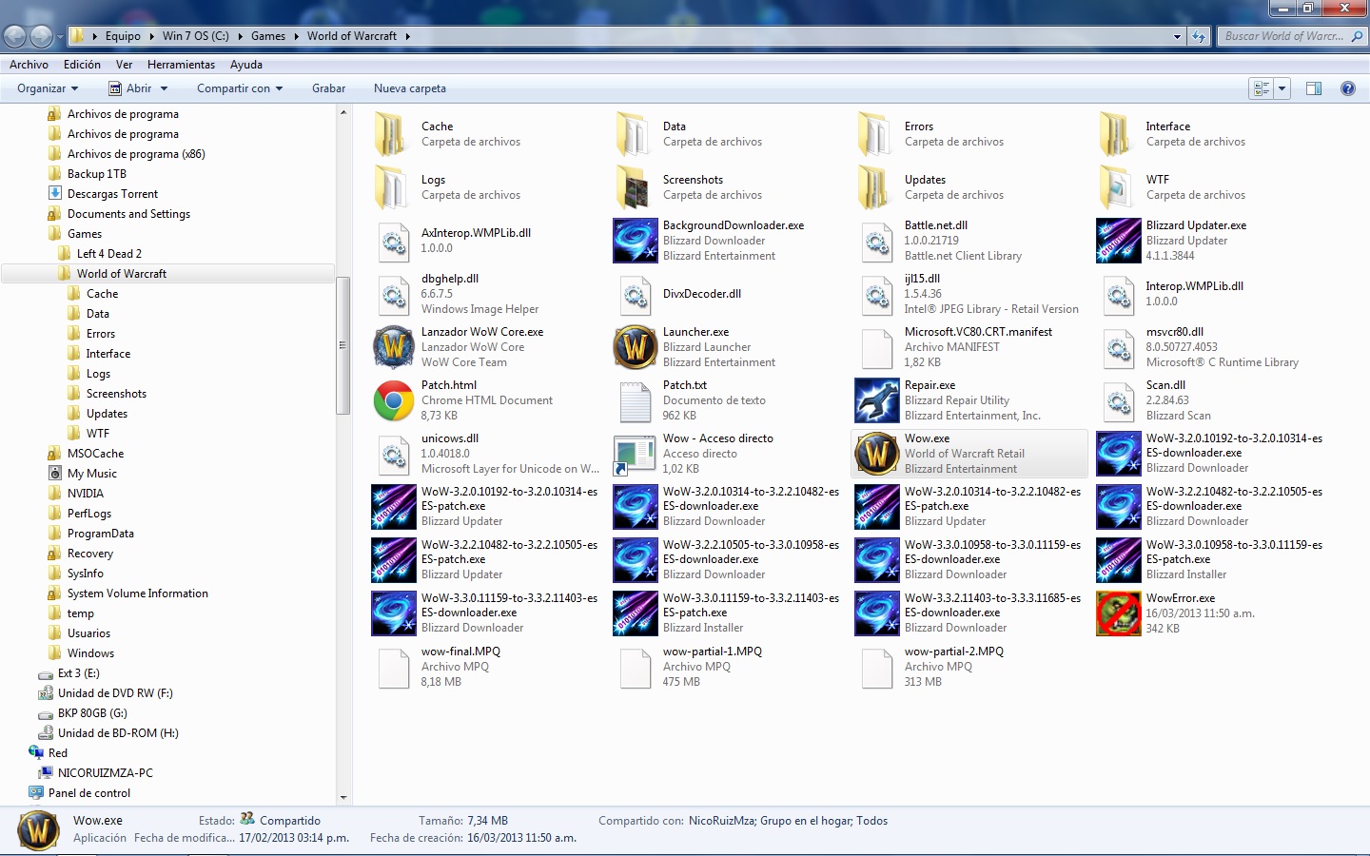Select the dbghelp.dll file icon
The width and height of the screenshot is (1370, 856).
pos(393,294)
